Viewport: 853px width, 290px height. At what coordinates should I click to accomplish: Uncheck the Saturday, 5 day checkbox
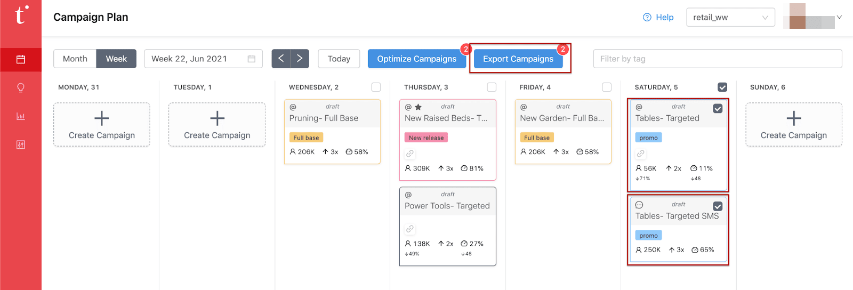pyautogui.click(x=722, y=87)
